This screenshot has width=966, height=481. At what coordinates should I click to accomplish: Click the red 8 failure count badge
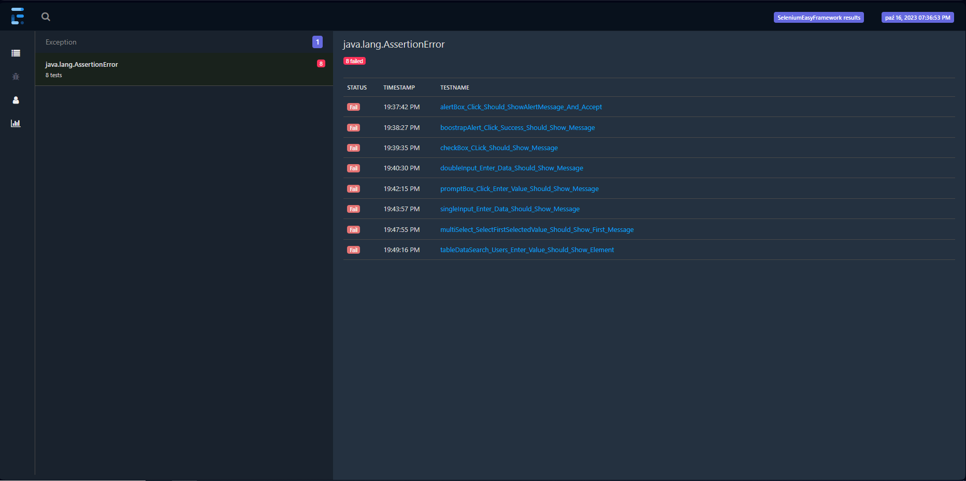coord(321,64)
